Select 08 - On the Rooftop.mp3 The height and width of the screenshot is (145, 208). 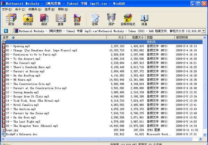(23, 76)
